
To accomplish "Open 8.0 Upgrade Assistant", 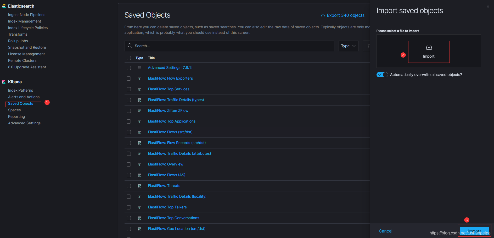I will [27, 67].
